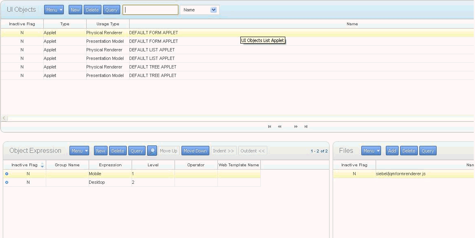
Task: Click Move Down in Object Expression
Action: 195,151
